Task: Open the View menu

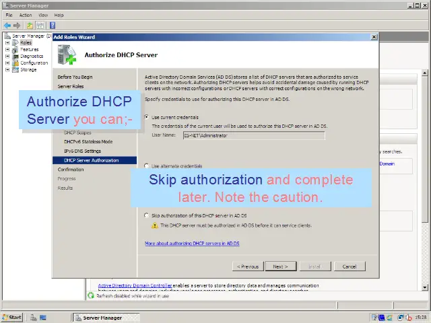Action: 43,15
